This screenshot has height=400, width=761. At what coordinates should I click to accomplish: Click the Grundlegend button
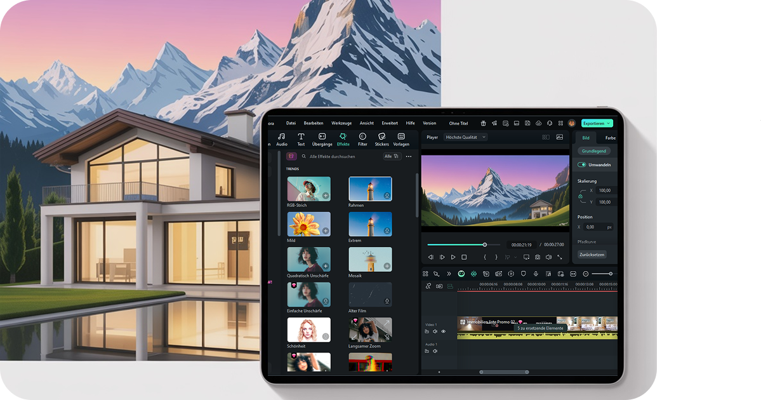(x=593, y=152)
